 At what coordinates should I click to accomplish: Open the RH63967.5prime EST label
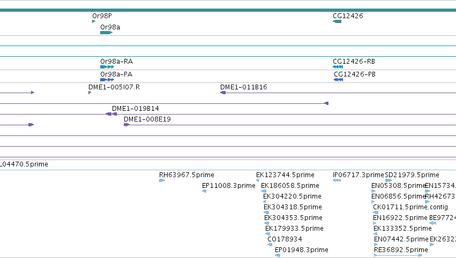pyautogui.click(x=186, y=175)
